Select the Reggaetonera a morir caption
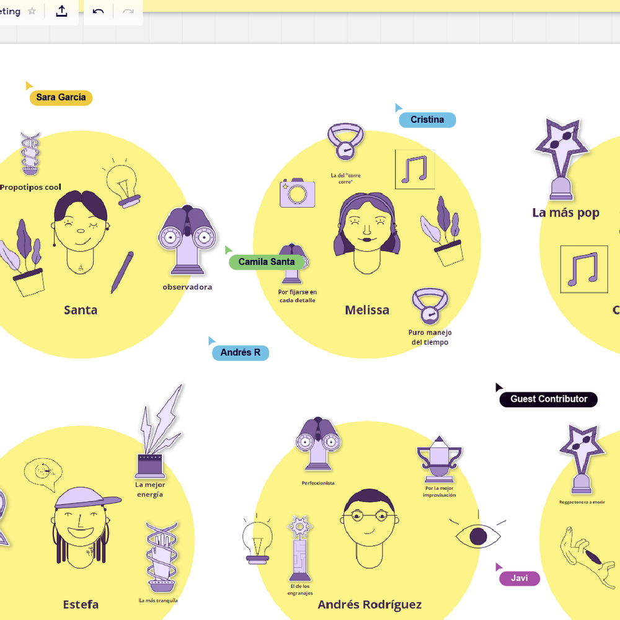The width and height of the screenshot is (620, 620). (x=582, y=502)
